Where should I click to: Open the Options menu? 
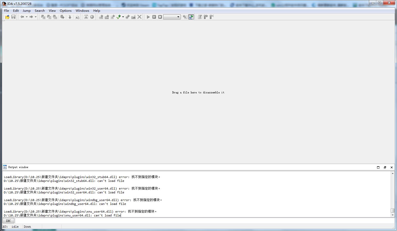(65, 10)
